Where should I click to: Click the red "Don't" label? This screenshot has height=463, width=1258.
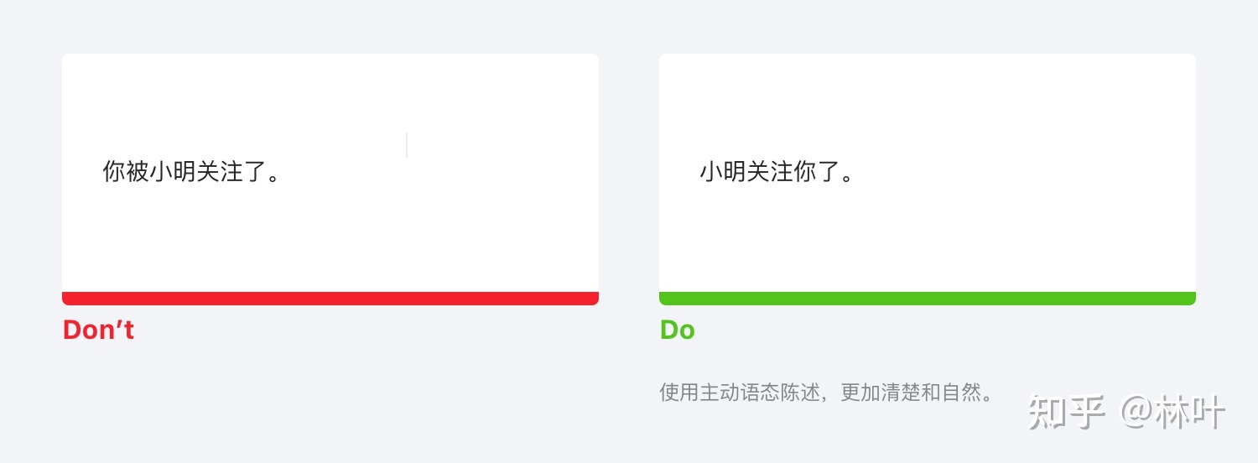(x=98, y=330)
